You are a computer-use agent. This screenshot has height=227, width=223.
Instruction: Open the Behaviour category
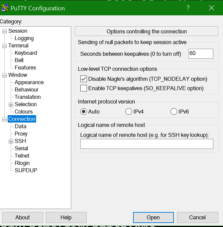click(26, 89)
